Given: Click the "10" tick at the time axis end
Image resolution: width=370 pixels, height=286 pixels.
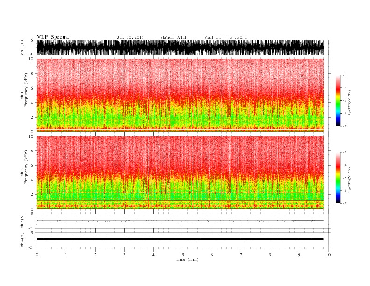Looking at the screenshot, I should (328, 255).
